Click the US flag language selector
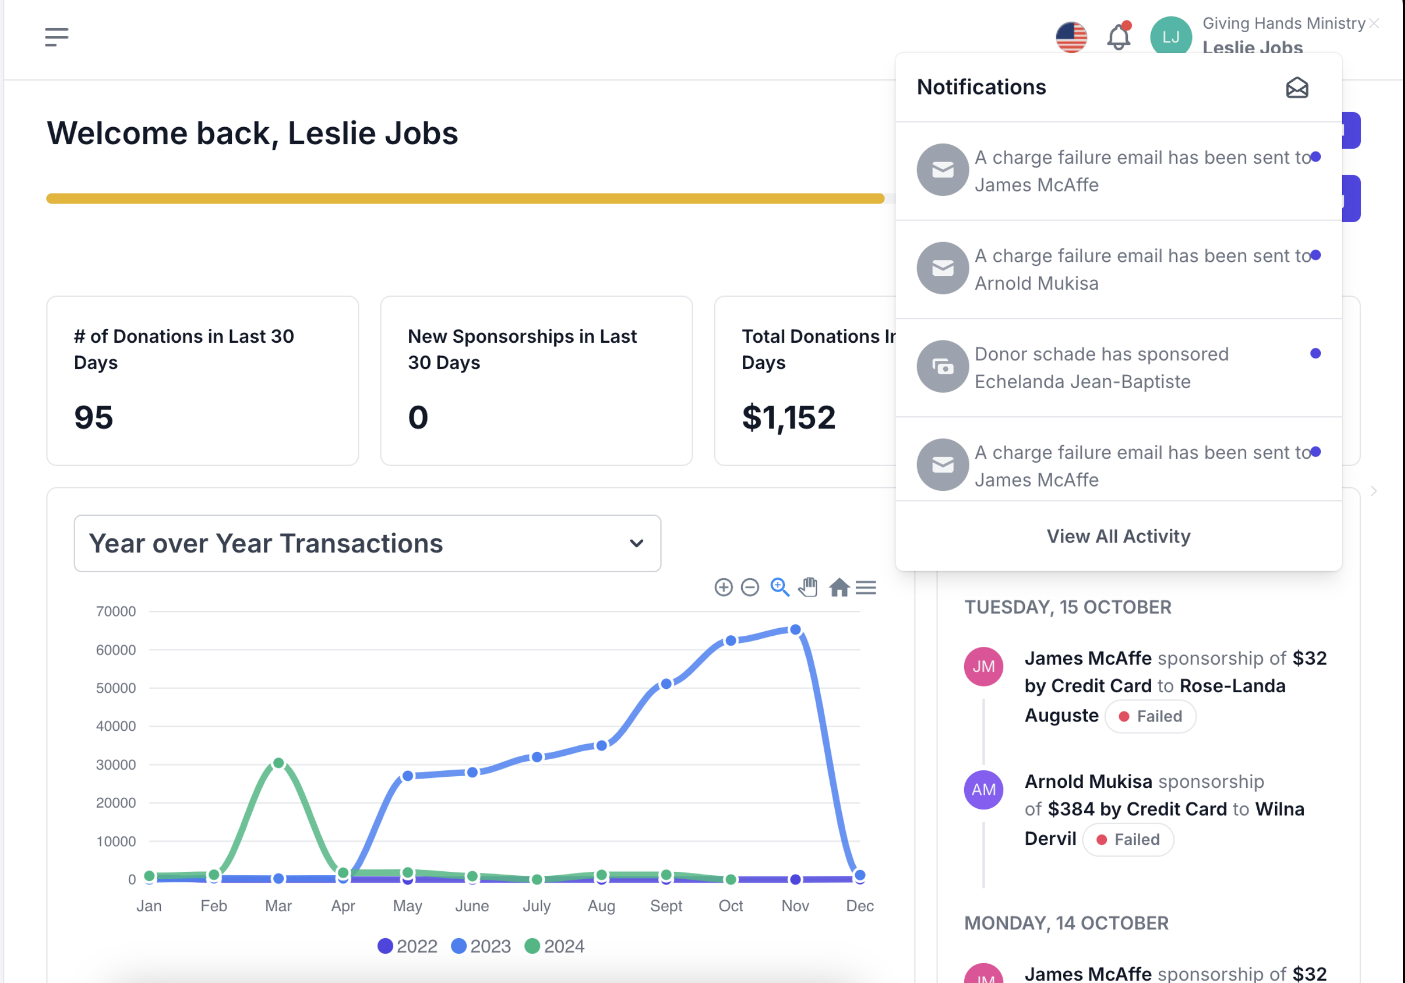Image resolution: width=1405 pixels, height=983 pixels. coord(1071,37)
